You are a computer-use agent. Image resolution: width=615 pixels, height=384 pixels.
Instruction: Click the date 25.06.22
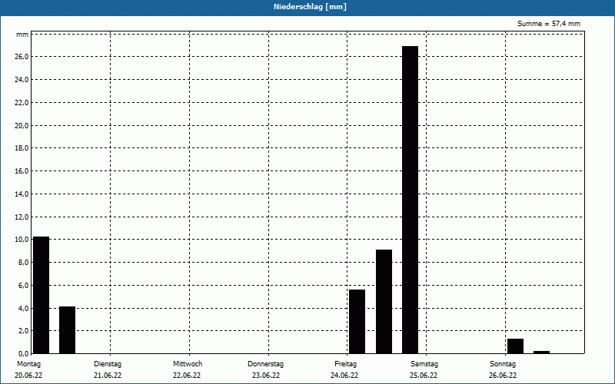click(424, 376)
